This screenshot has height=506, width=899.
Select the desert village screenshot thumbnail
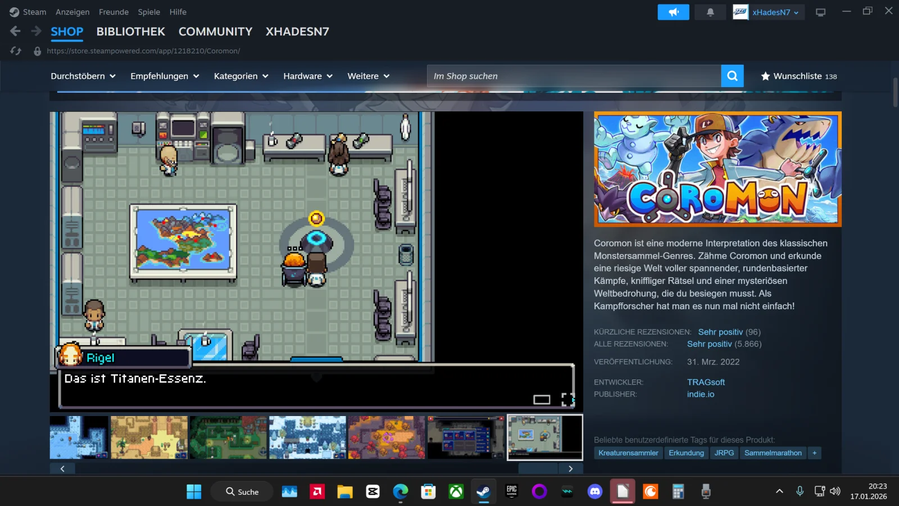149,437
